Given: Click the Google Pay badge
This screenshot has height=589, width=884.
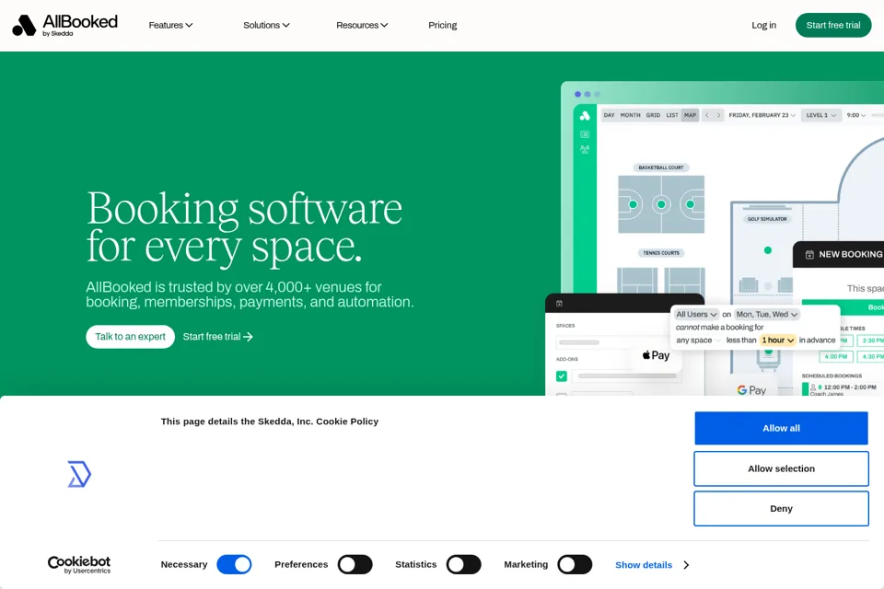Looking at the screenshot, I should click(x=751, y=390).
